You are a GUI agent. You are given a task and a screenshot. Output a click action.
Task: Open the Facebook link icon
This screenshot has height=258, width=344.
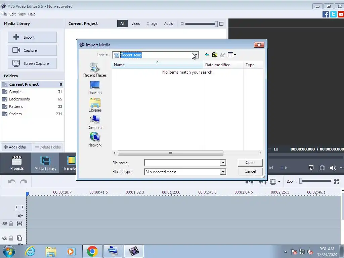[326, 14]
